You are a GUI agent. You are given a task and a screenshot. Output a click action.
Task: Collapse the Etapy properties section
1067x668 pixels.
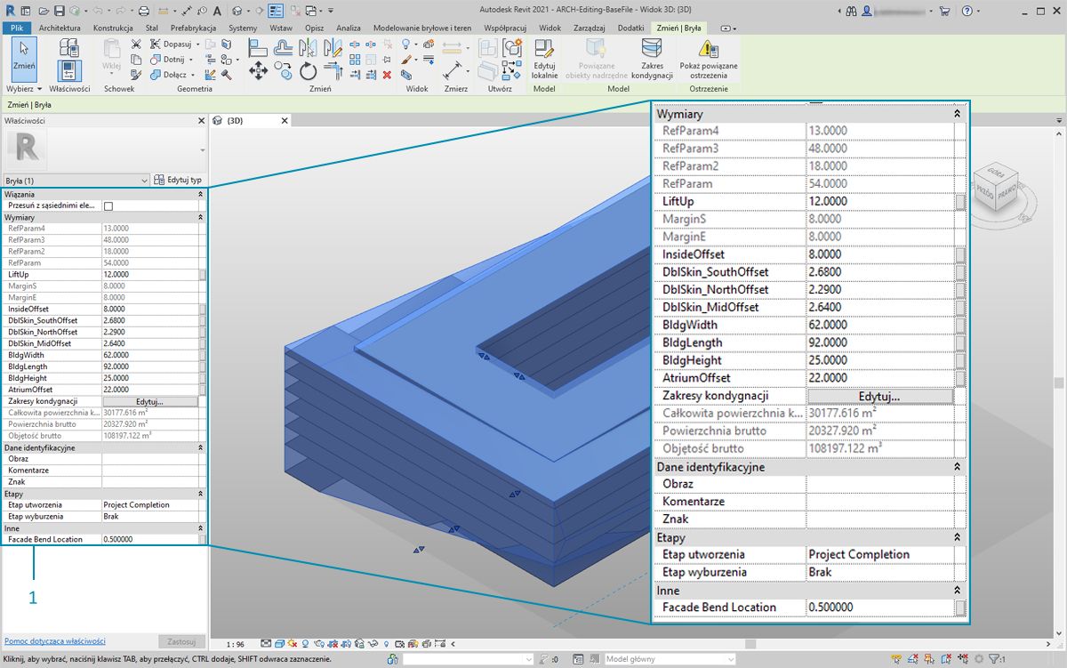click(x=200, y=493)
